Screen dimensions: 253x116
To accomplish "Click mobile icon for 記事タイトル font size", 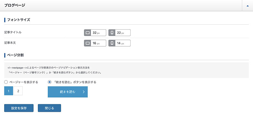I will point(112,33).
